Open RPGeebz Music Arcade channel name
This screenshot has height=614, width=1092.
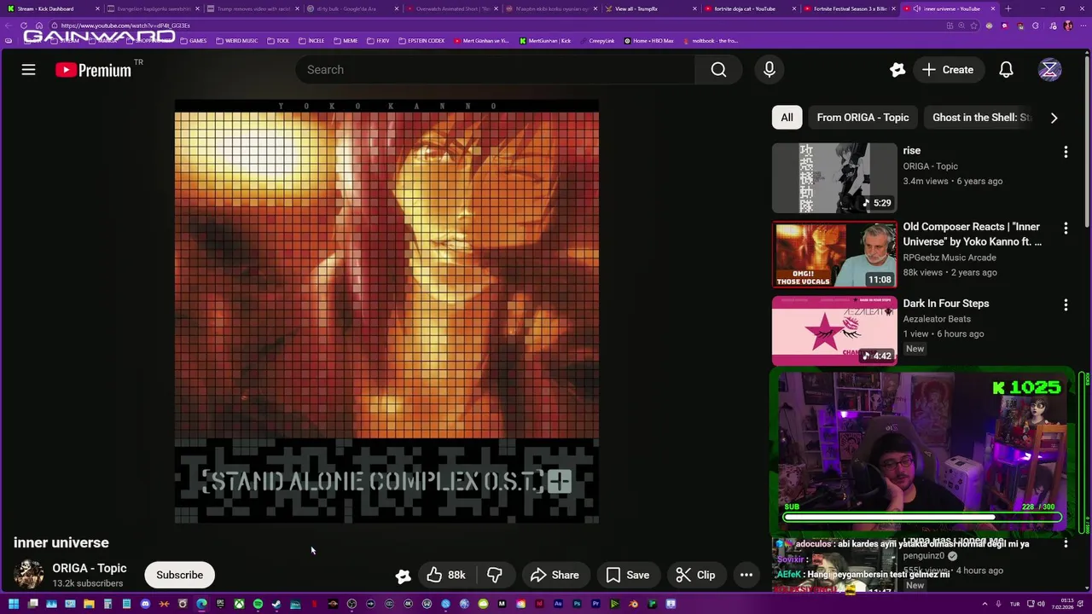pos(950,258)
